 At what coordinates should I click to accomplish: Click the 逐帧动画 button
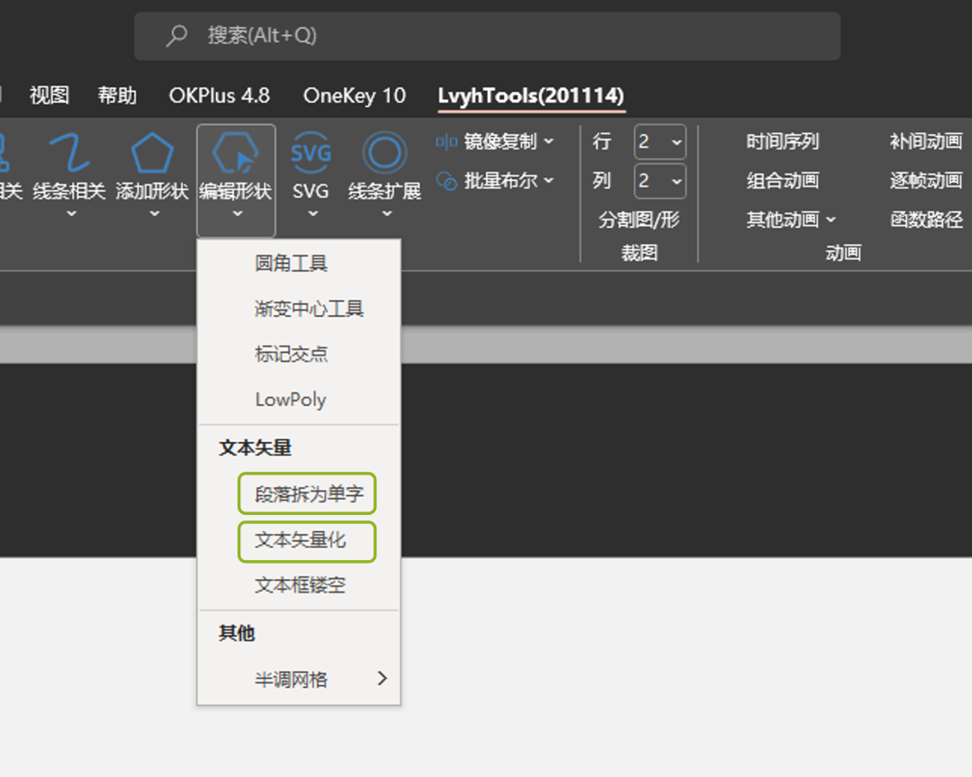[926, 181]
